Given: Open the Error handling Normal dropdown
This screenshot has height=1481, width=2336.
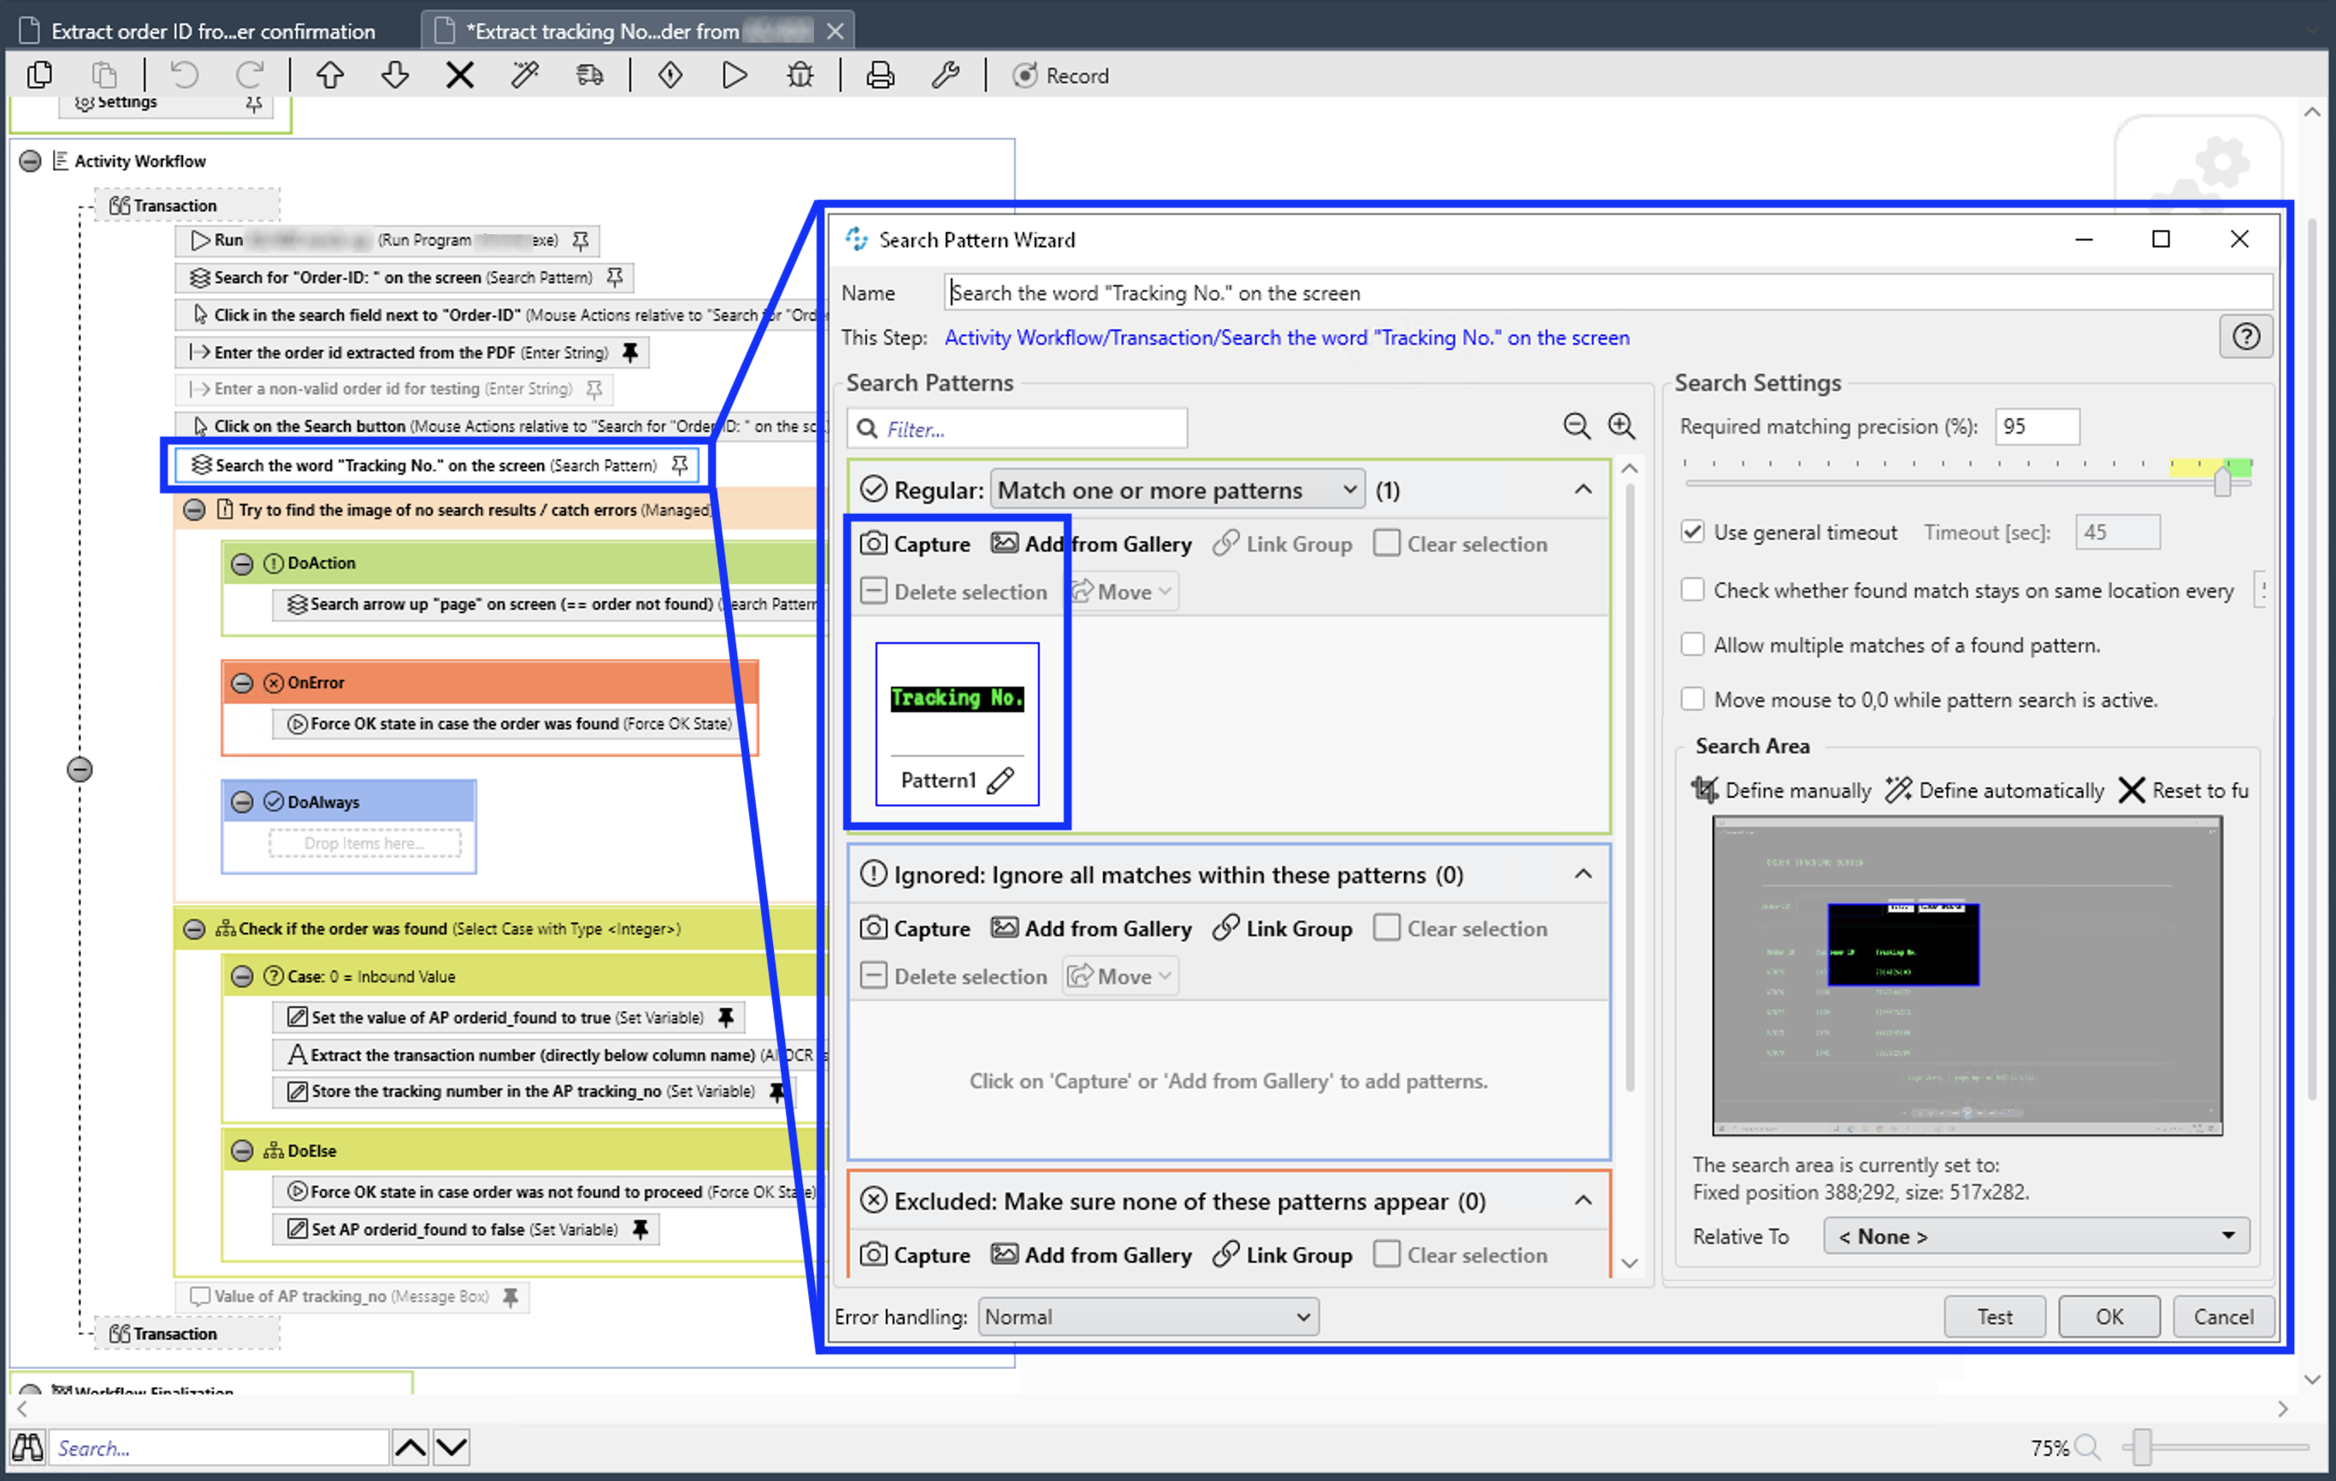Looking at the screenshot, I should (1147, 1316).
